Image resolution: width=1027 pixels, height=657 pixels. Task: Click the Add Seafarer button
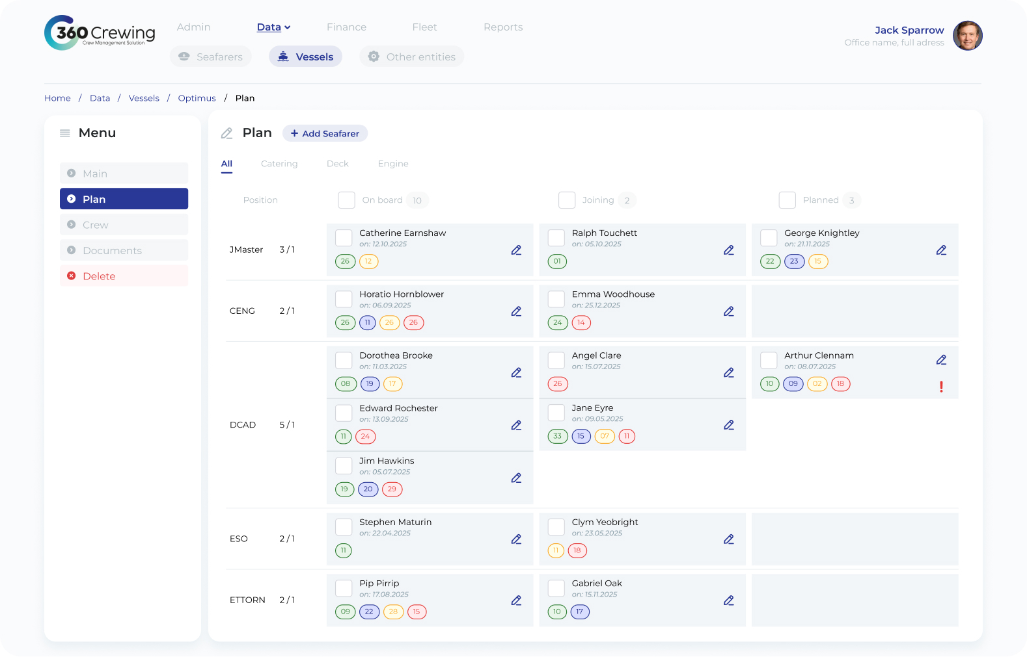click(x=325, y=133)
